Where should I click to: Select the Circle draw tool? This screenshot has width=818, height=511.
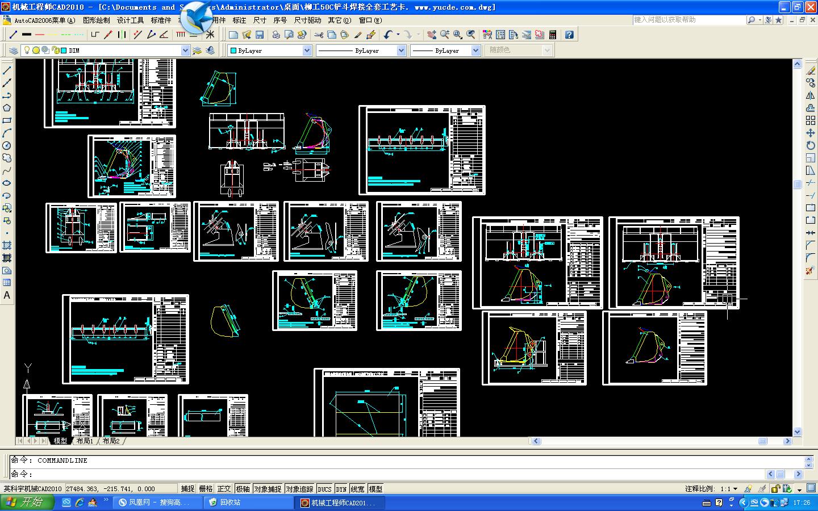pyautogui.click(x=7, y=145)
